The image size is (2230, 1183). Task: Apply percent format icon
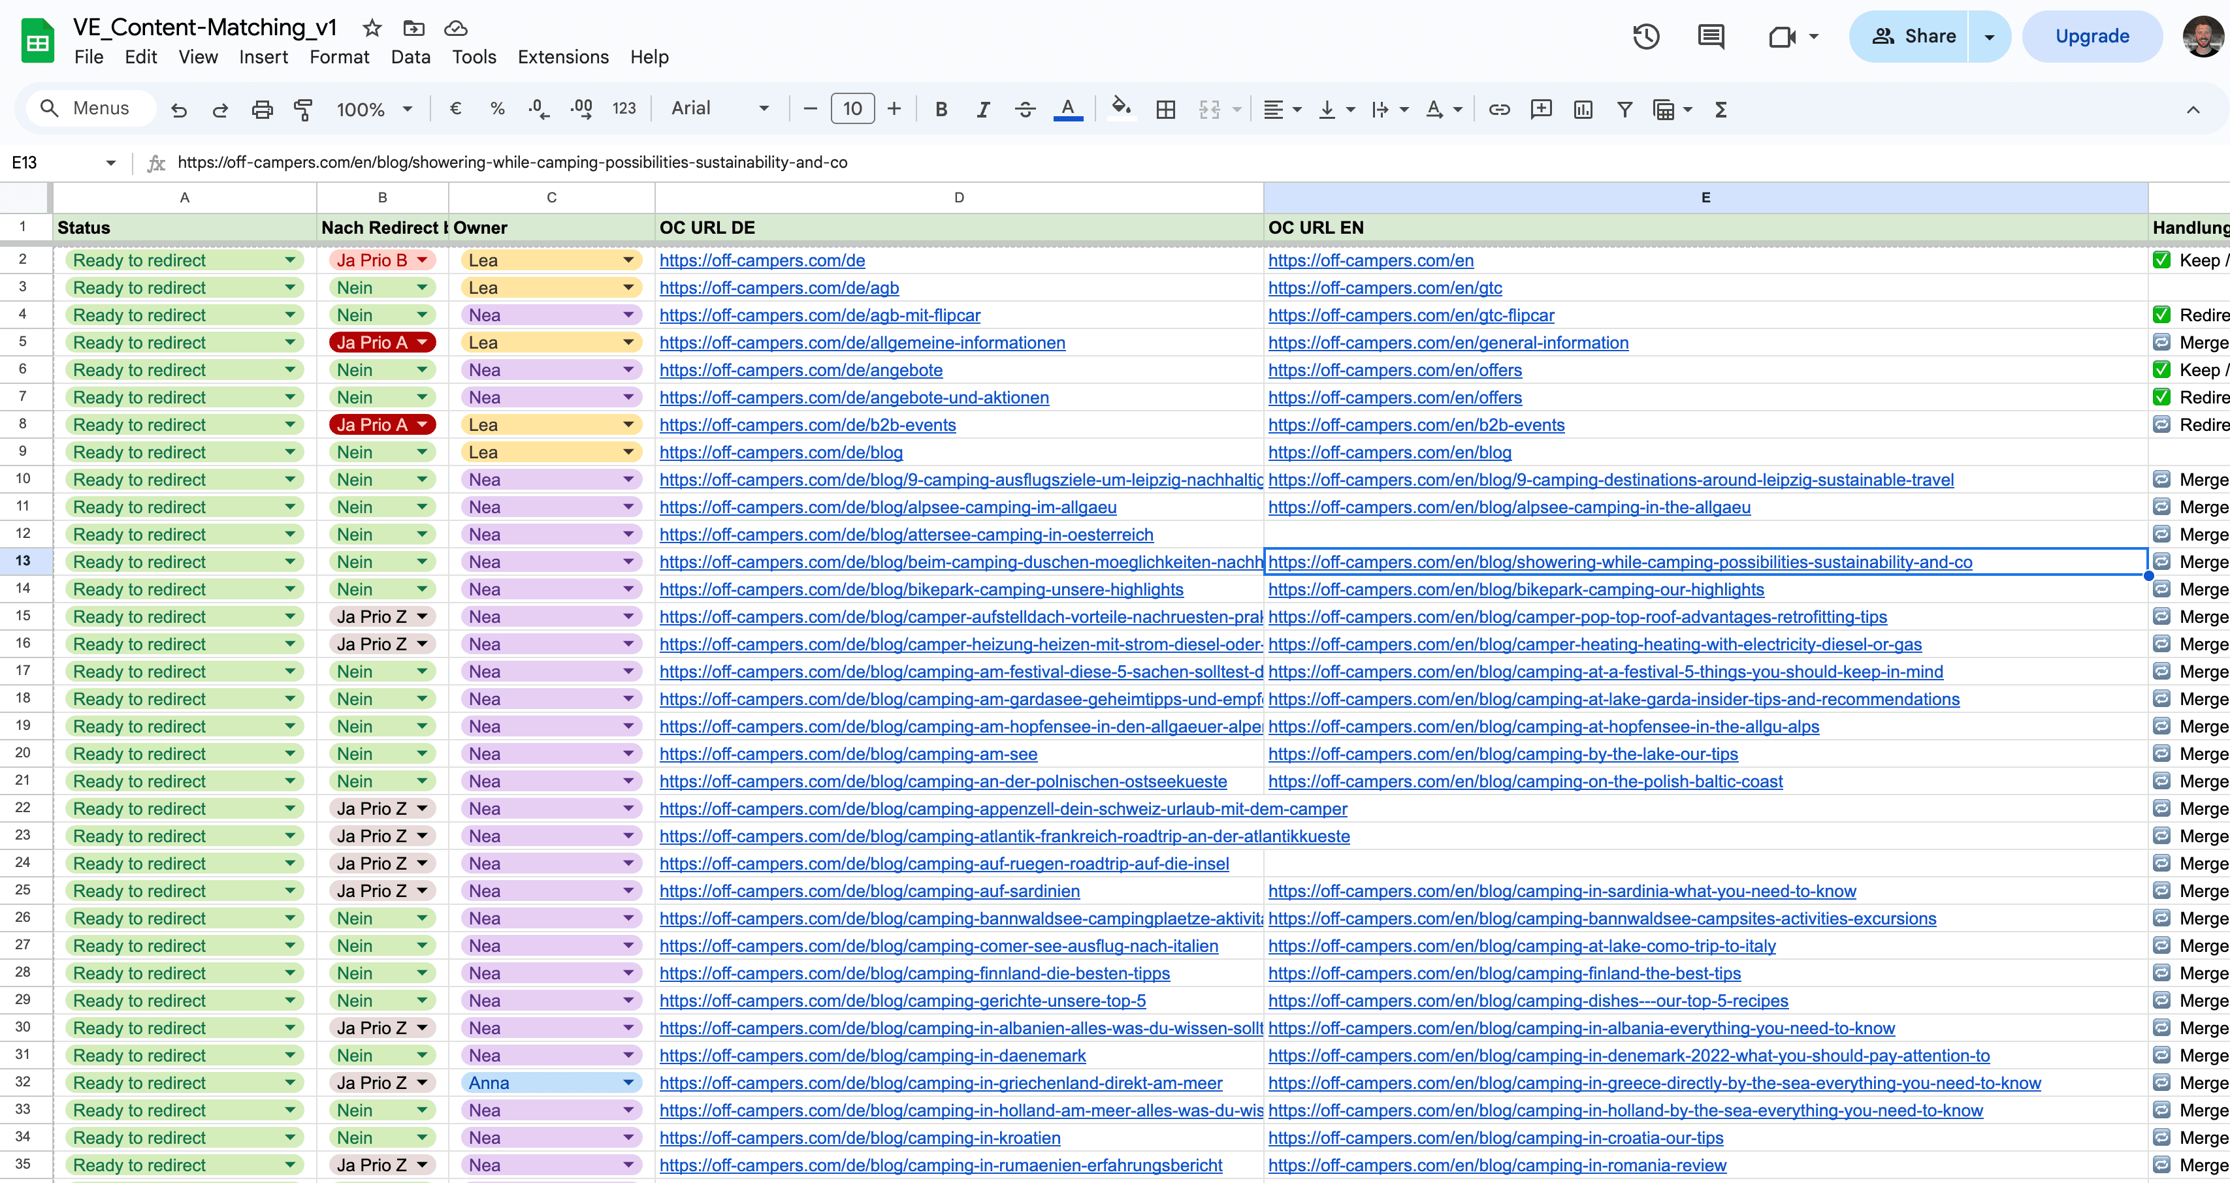497,109
